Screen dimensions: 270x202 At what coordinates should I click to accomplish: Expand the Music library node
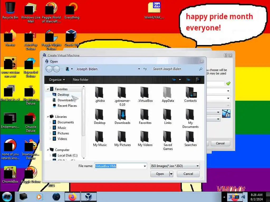coord(50,128)
